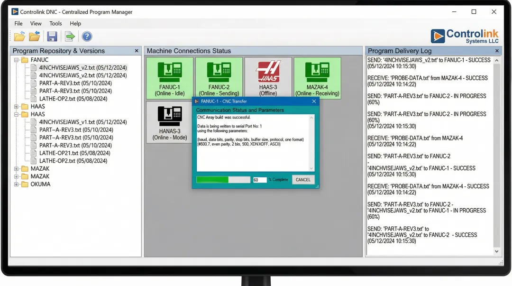
Task: Collapse the FANUC folder in the repository tree
Action: pyautogui.click(x=16, y=59)
